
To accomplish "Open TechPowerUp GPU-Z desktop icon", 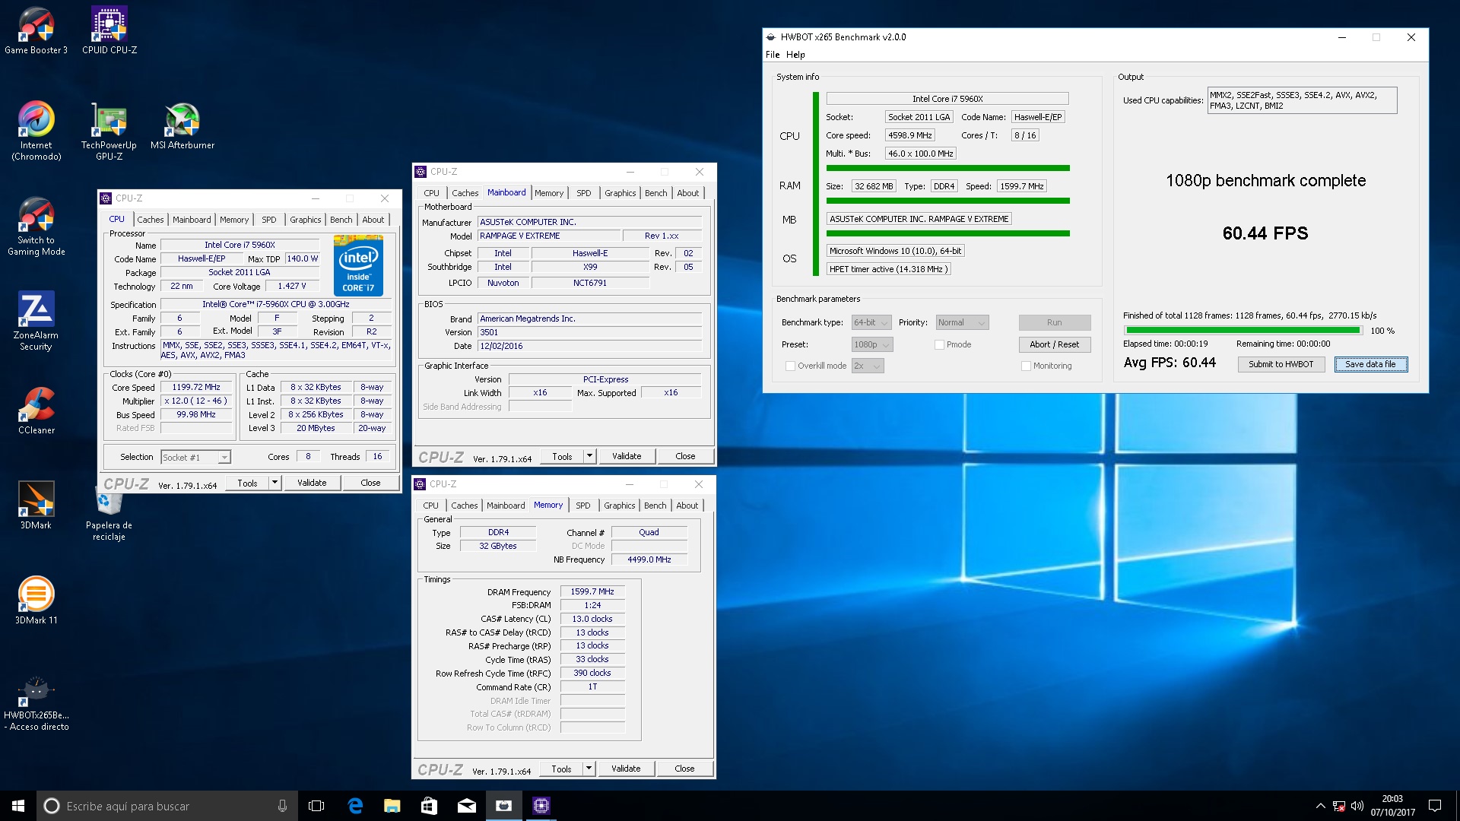I will (109, 131).
